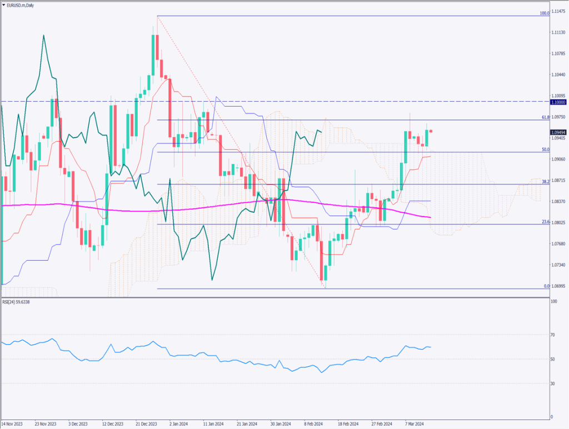
Task: Click the Fibonacci 0.0 level label
Action: 546,286
